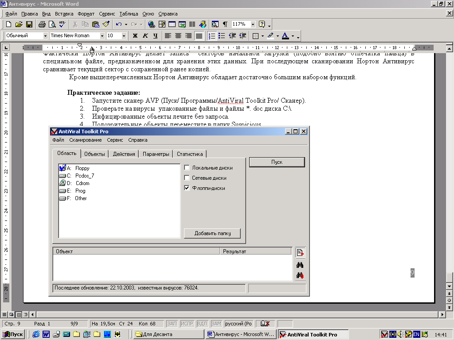
Task: Click the upper binoculars icon in AVP
Action: coord(300,265)
